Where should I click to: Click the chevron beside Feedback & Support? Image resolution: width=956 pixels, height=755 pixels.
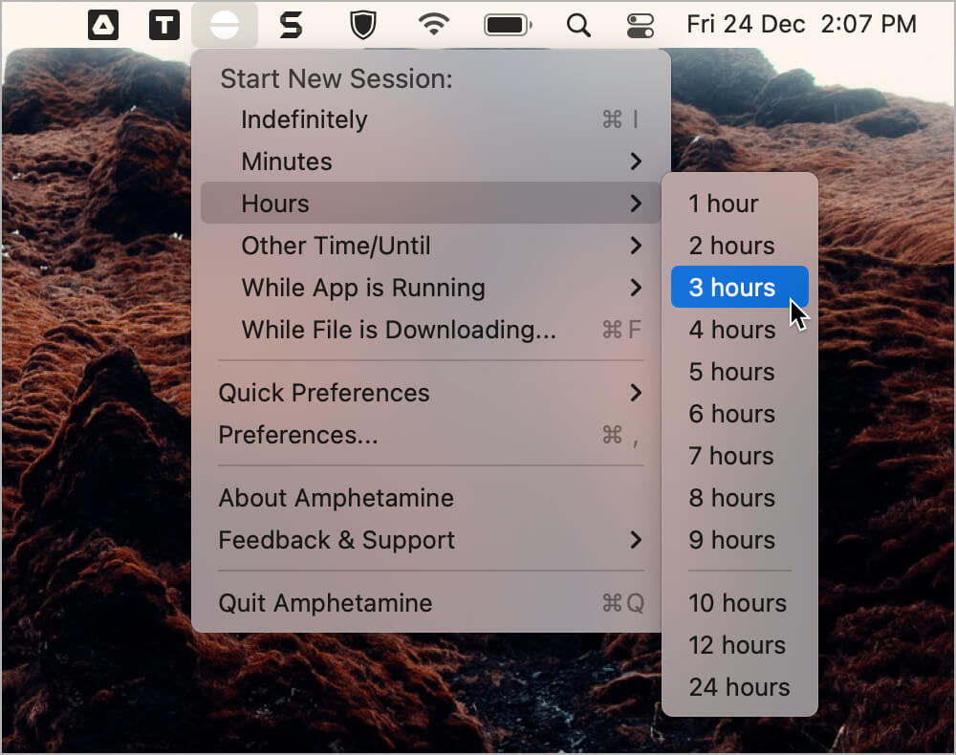[x=636, y=540]
